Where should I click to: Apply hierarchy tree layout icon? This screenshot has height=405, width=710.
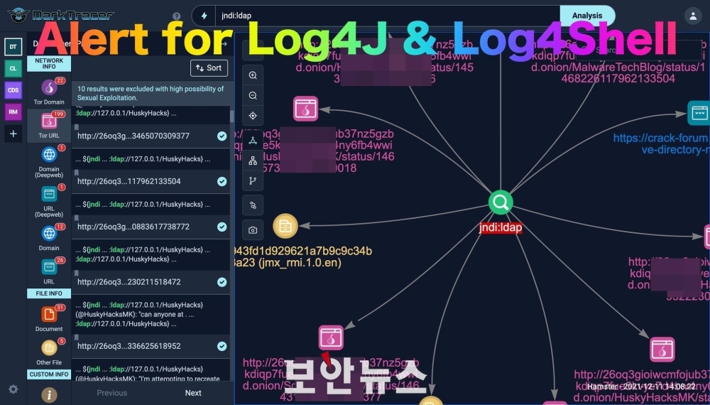253,161
